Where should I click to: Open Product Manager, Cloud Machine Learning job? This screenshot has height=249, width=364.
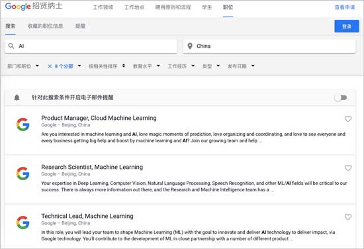99,118
